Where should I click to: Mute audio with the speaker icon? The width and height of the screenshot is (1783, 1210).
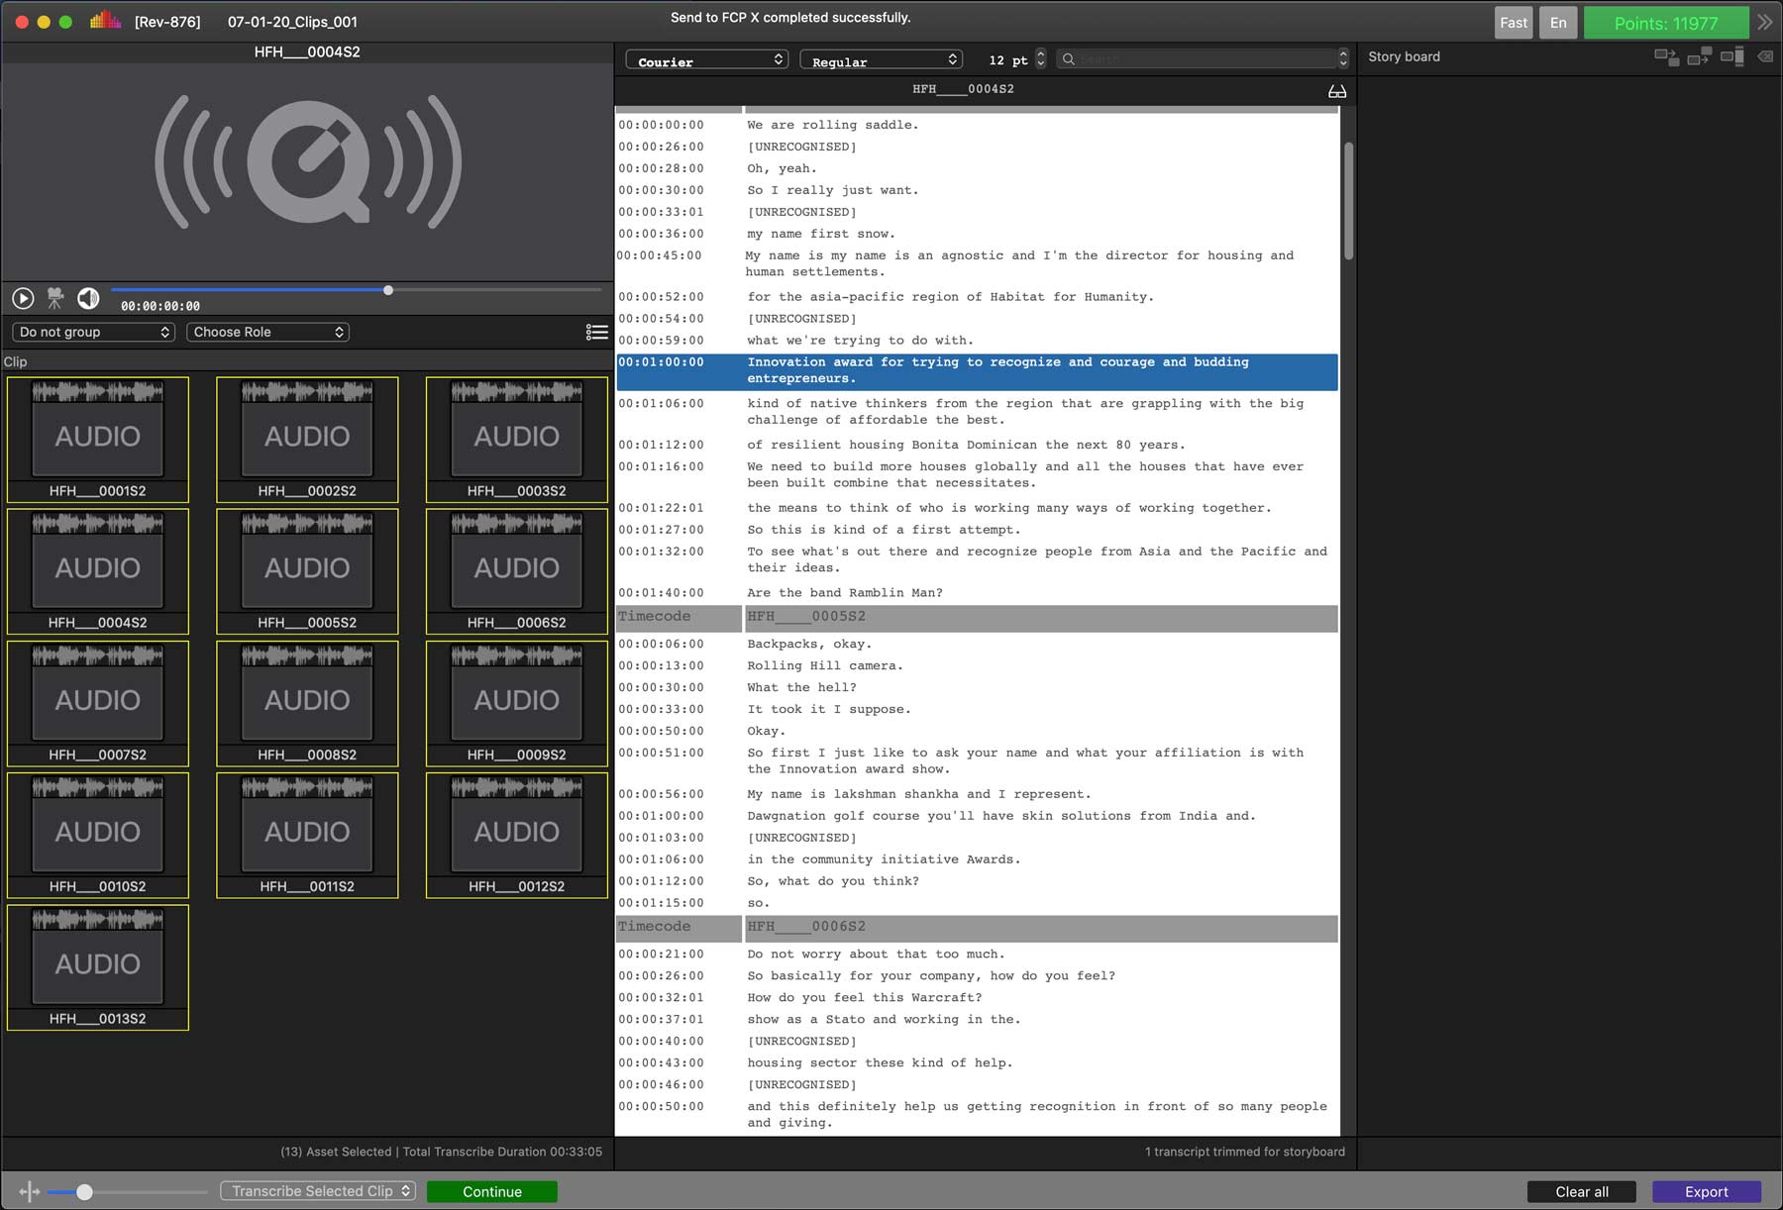[x=88, y=297]
